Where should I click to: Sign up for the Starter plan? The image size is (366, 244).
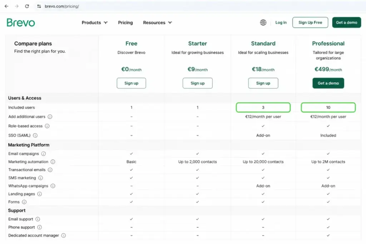coord(197,83)
